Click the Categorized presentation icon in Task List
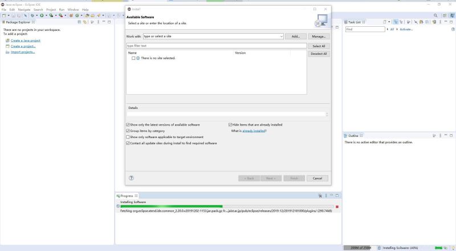This screenshot has width=456, height=251. 396,22
